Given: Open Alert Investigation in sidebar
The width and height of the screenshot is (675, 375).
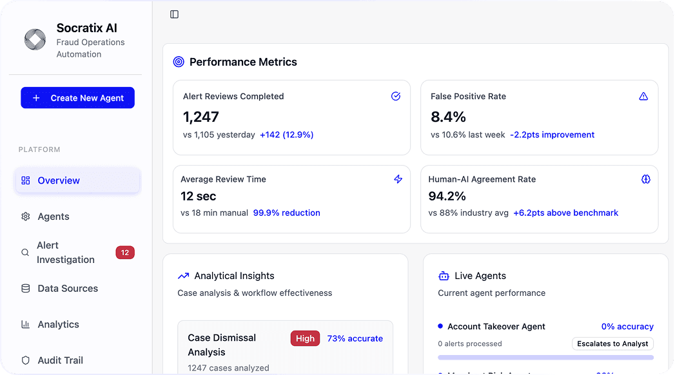Looking at the screenshot, I should click(65, 253).
